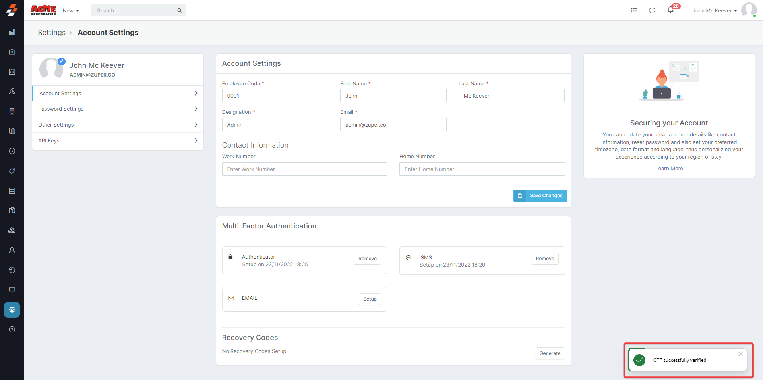This screenshot has height=380, width=763.
Task: Remove the Authenticator MFA method
Action: [x=367, y=259]
